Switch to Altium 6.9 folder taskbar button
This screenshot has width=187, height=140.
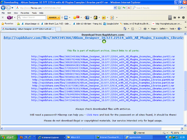point(80,137)
